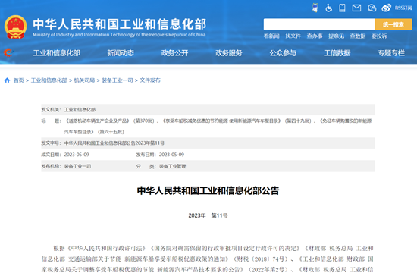This screenshot has height=273, width=417.
Task: Open the robot assistant icon
Action: click(x=315, y=8)
